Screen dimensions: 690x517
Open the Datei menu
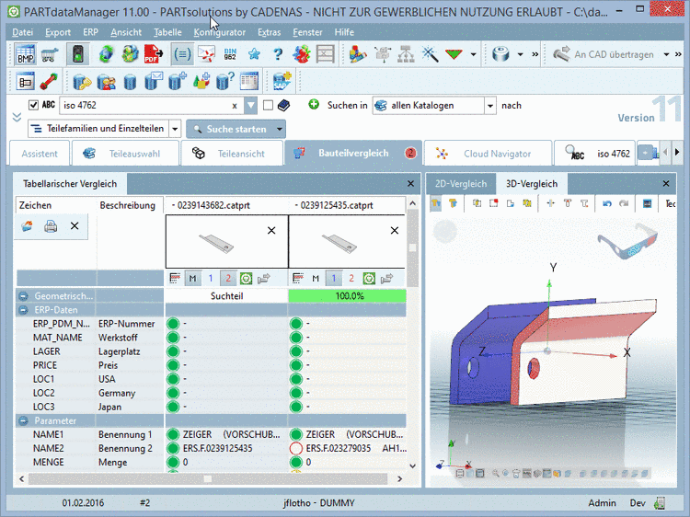(x=22, y=32)
